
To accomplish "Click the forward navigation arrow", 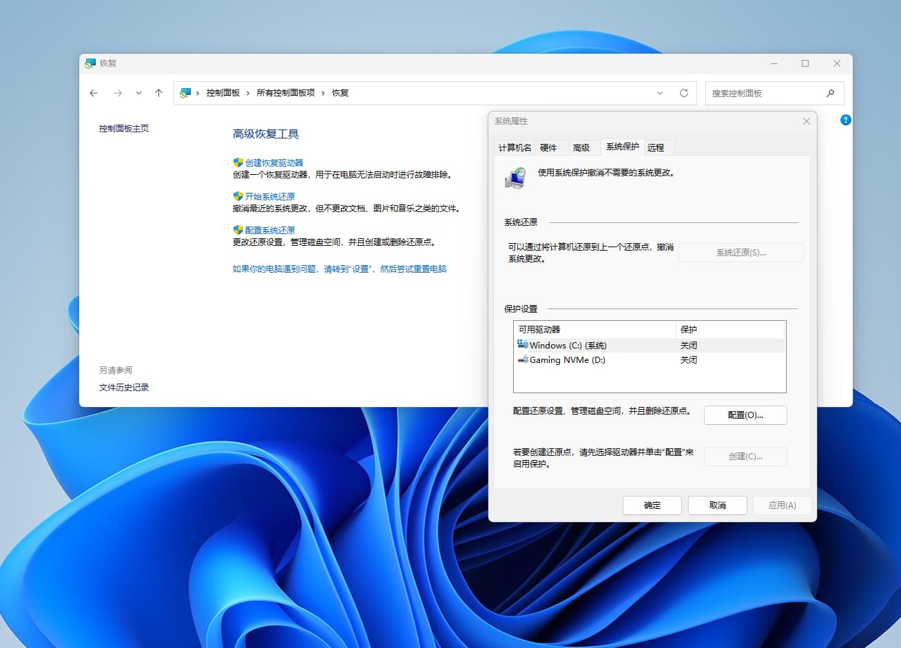I will (x=118, y=92).
